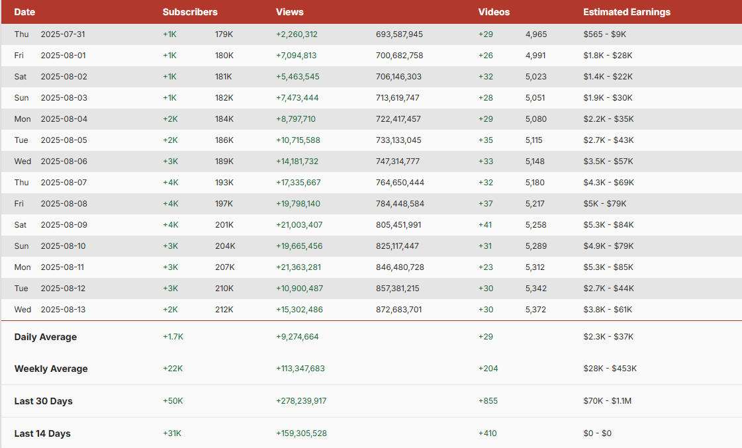742x448 pixels.
Task: Click the views gain +14,181,732
Action: (297, 161)
